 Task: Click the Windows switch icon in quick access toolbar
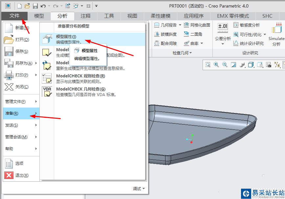pos(76,6)
